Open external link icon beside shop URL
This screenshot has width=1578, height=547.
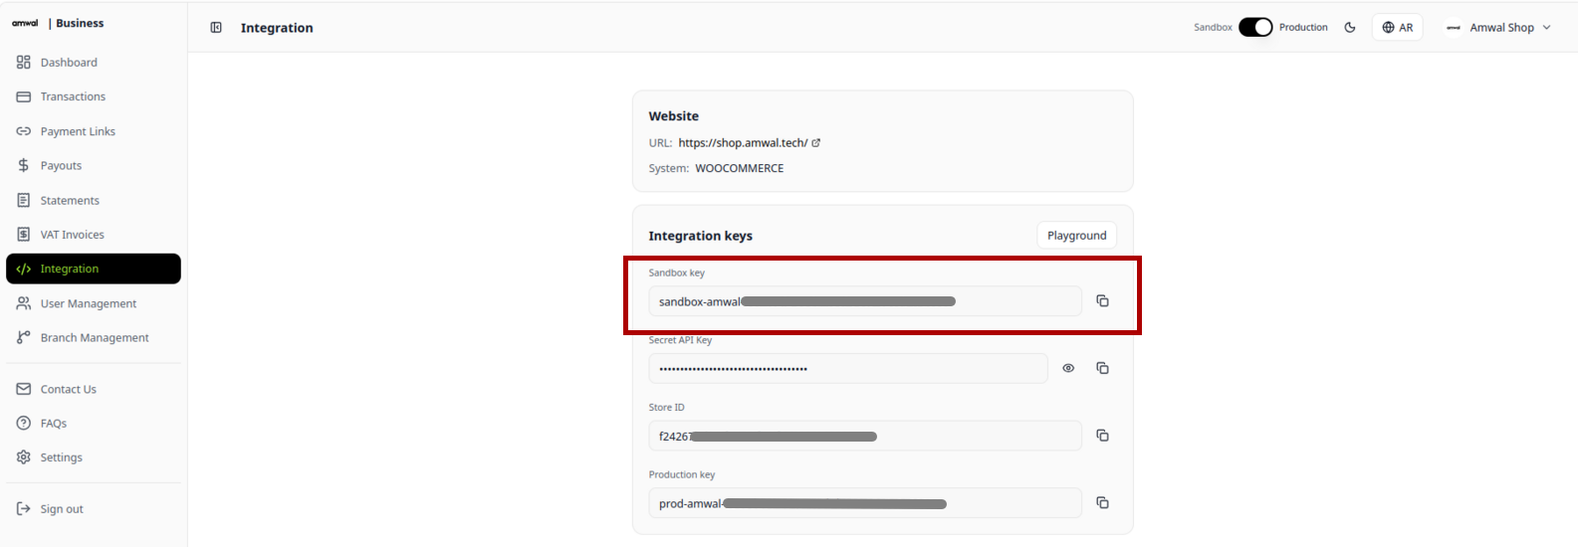pyautogui.click(x=816, y=143)
